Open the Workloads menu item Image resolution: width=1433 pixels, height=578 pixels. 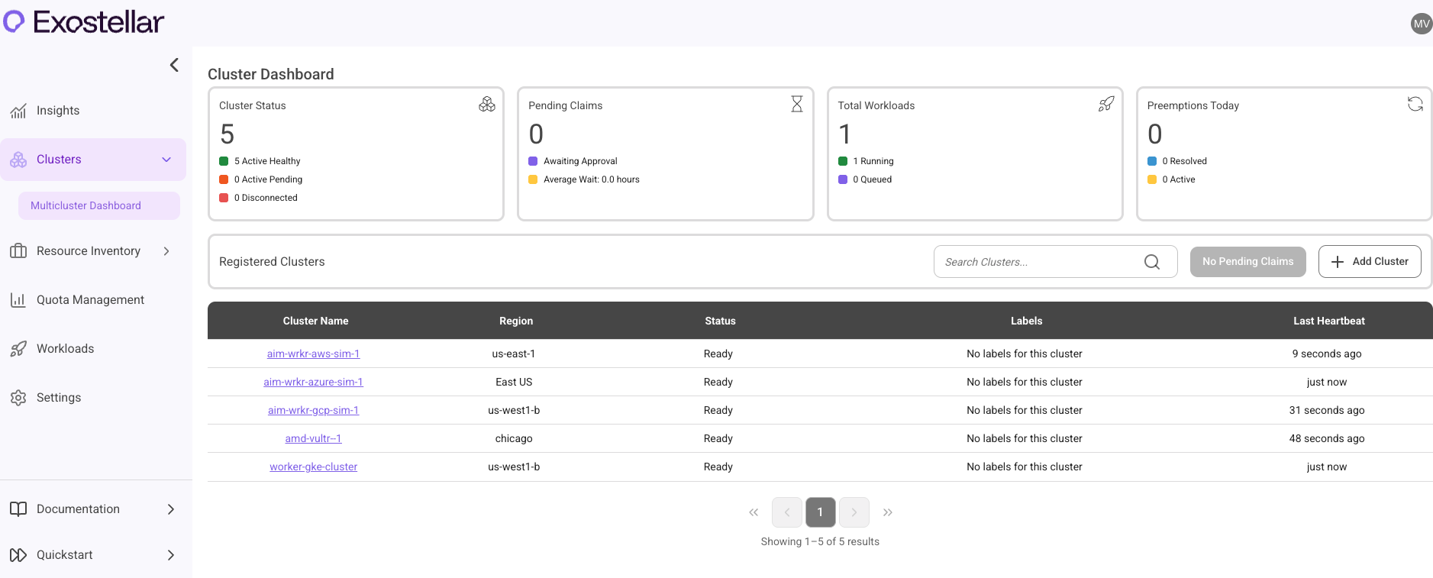[66, 349]
